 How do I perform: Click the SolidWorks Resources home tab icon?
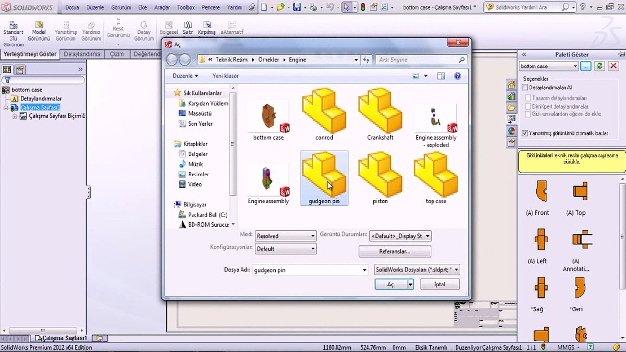tap(511, 85)
